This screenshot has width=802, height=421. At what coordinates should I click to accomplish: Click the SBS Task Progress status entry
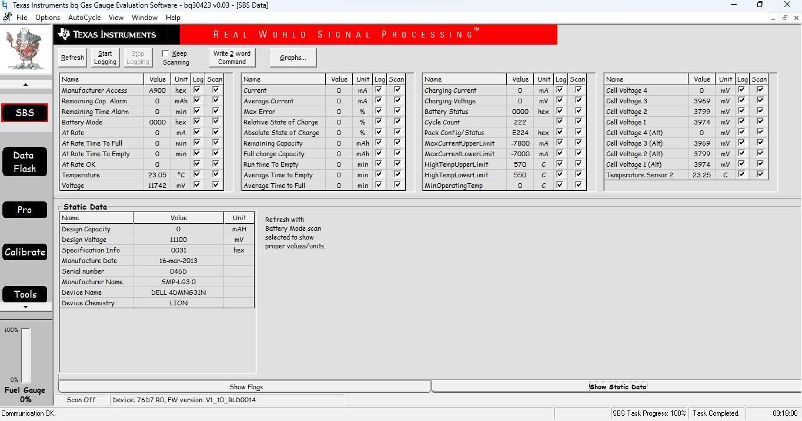coord(649,413)
